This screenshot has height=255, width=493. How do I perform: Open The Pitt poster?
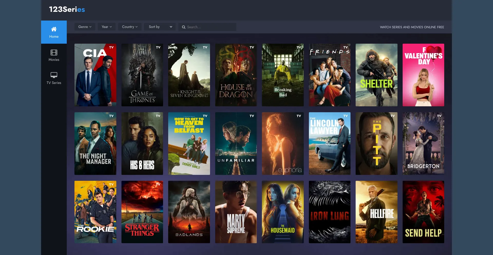376,144
